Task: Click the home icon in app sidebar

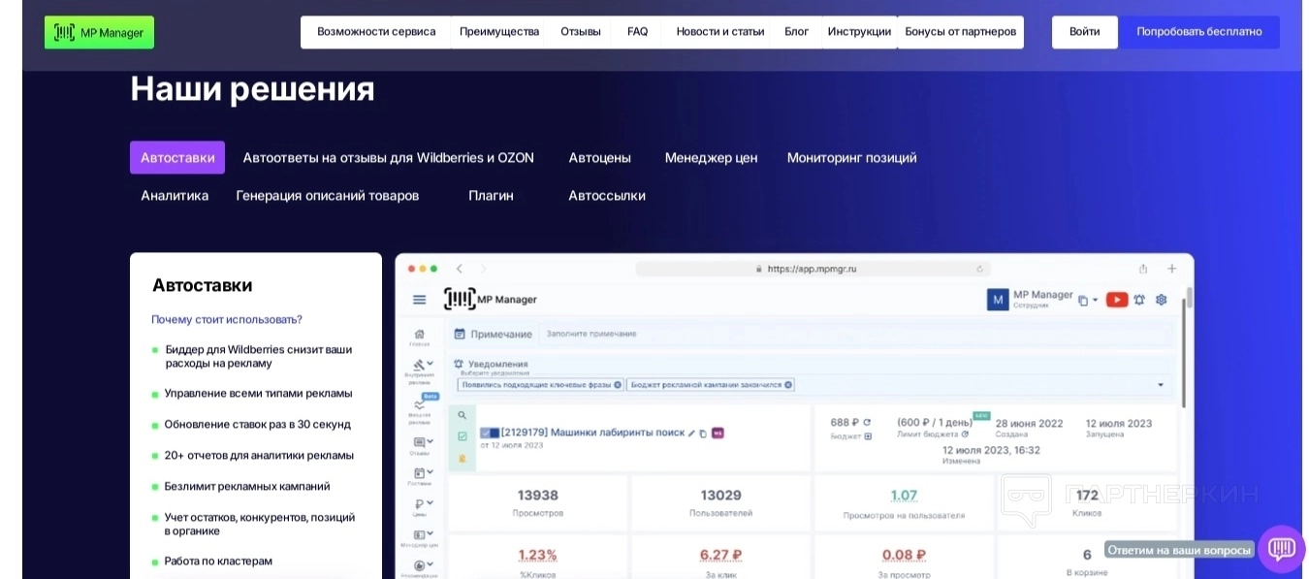Action: pos(419,334)
